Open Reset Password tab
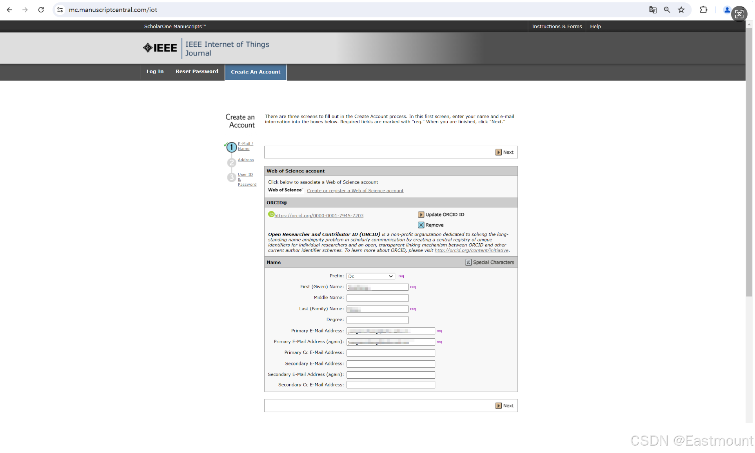This screenshot has height=453, width=755. click(x=197, y=72)
